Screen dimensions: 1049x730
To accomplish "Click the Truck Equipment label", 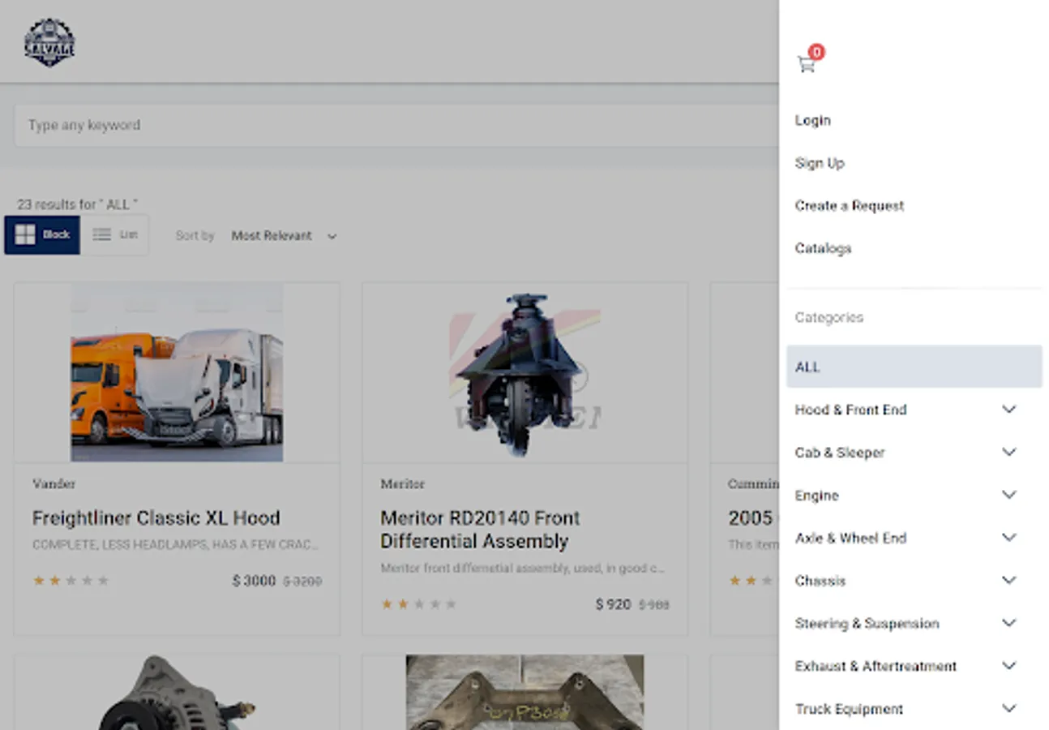I will [x=849, y=709].
